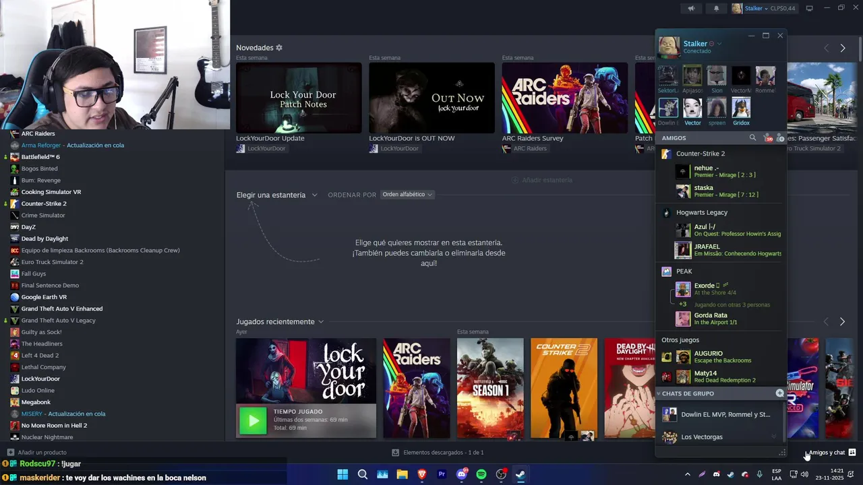The height and width of the screenshot is (485, 863).
Task: Open the Novedades settings gear
Action: click(279, 48)
